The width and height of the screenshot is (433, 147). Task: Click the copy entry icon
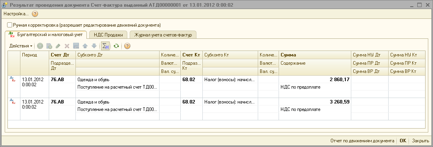coord(49,46)
